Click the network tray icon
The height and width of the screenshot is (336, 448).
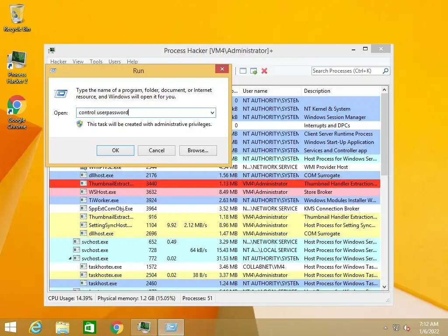coord(396,328)
